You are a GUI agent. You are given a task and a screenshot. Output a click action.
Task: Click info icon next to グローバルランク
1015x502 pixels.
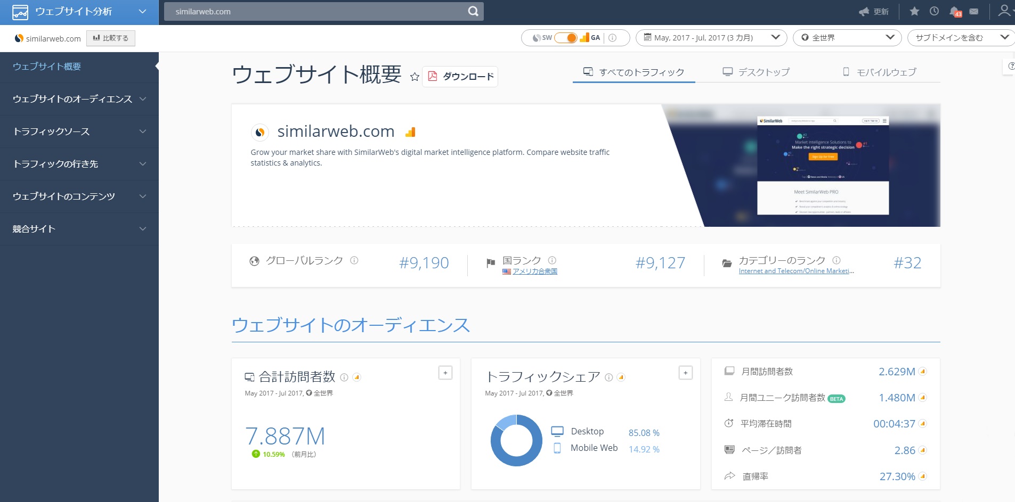354,260
